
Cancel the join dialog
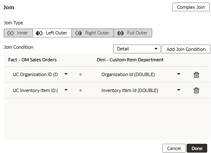click(x=174, y=148)
